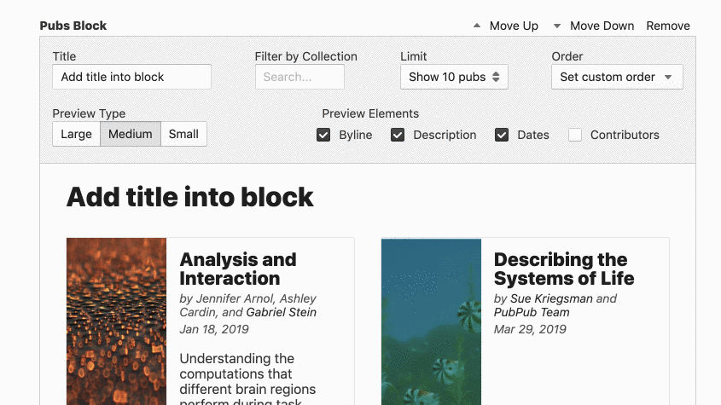Open the 'Analysis and Interaction' pub title
The image size is (721, 405).
[238, 269]
